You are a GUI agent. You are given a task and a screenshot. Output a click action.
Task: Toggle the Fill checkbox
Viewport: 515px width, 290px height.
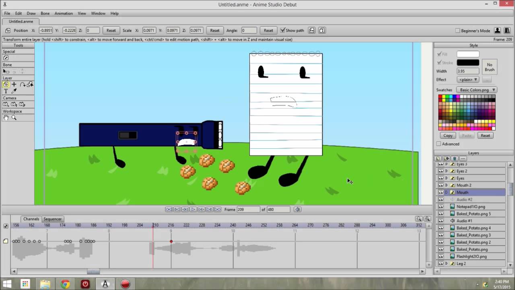pos(439,54)
